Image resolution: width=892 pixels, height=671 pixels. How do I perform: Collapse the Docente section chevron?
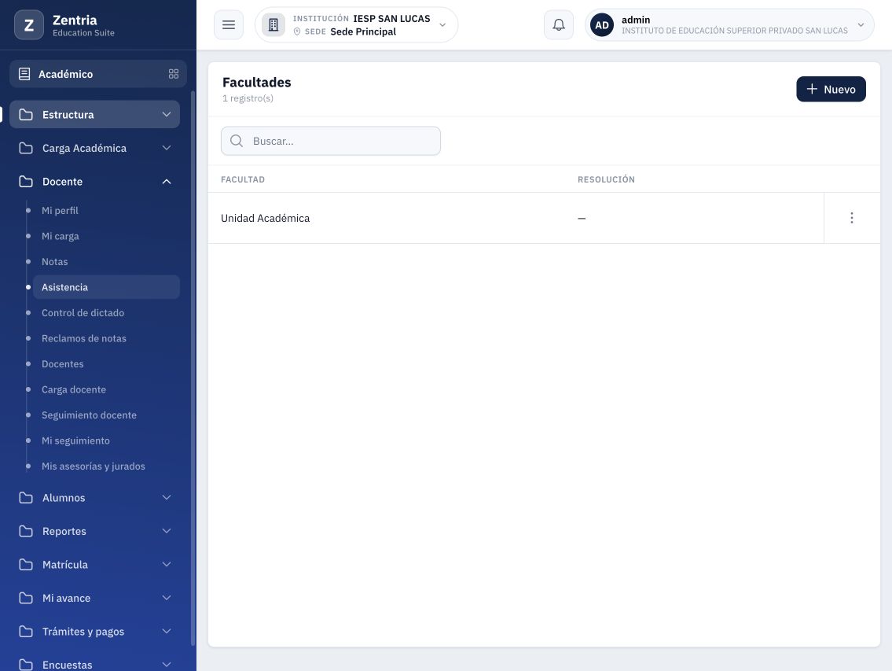[x=167, y=182]
